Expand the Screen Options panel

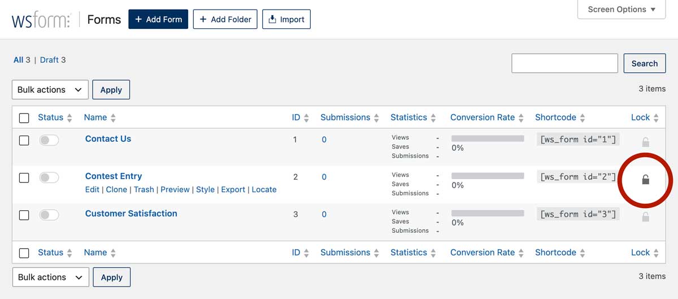point(621,9)
